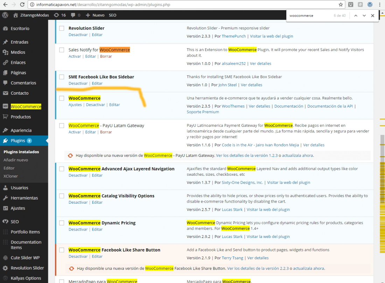Check the Facebook Like Share Button checkbox
Viewport: 385px width, 283px height.
62,250
